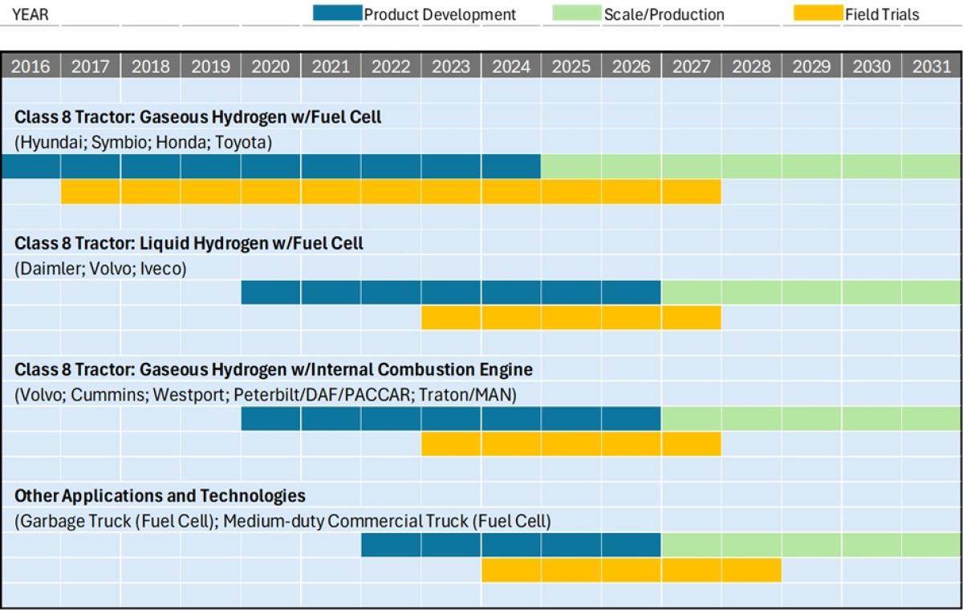The image size is (963, 610).
Task: Click the Hyundai; Symbio; Honda; Toyota text
Action: 143,143
